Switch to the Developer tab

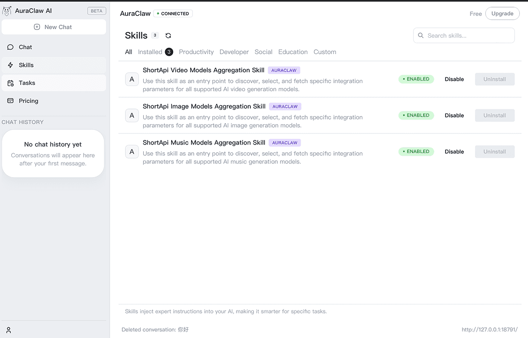pyautogui.click(x=234, y=52)
